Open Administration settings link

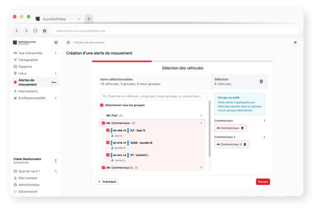(x=29, y=184)
